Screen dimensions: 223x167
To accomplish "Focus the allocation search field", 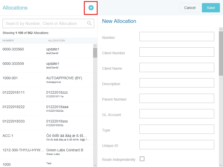I will (45, 23).
